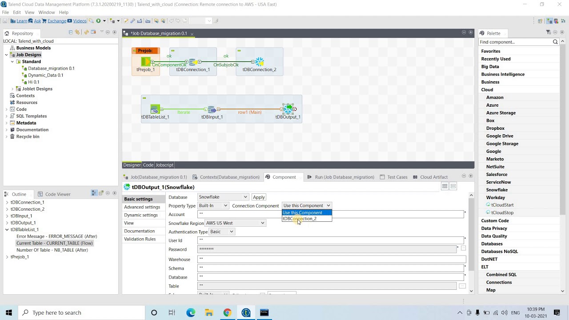Switch to the Code Viewer tab
This screenshot has width=569, height=320.
pyautogui.click(x=54, y=194)
